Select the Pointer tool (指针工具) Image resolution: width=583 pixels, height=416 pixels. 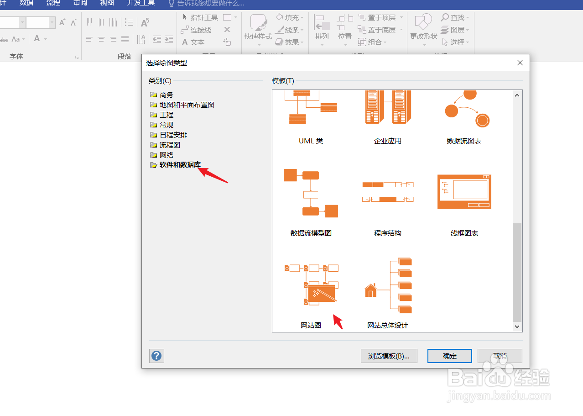coord(200,17)
